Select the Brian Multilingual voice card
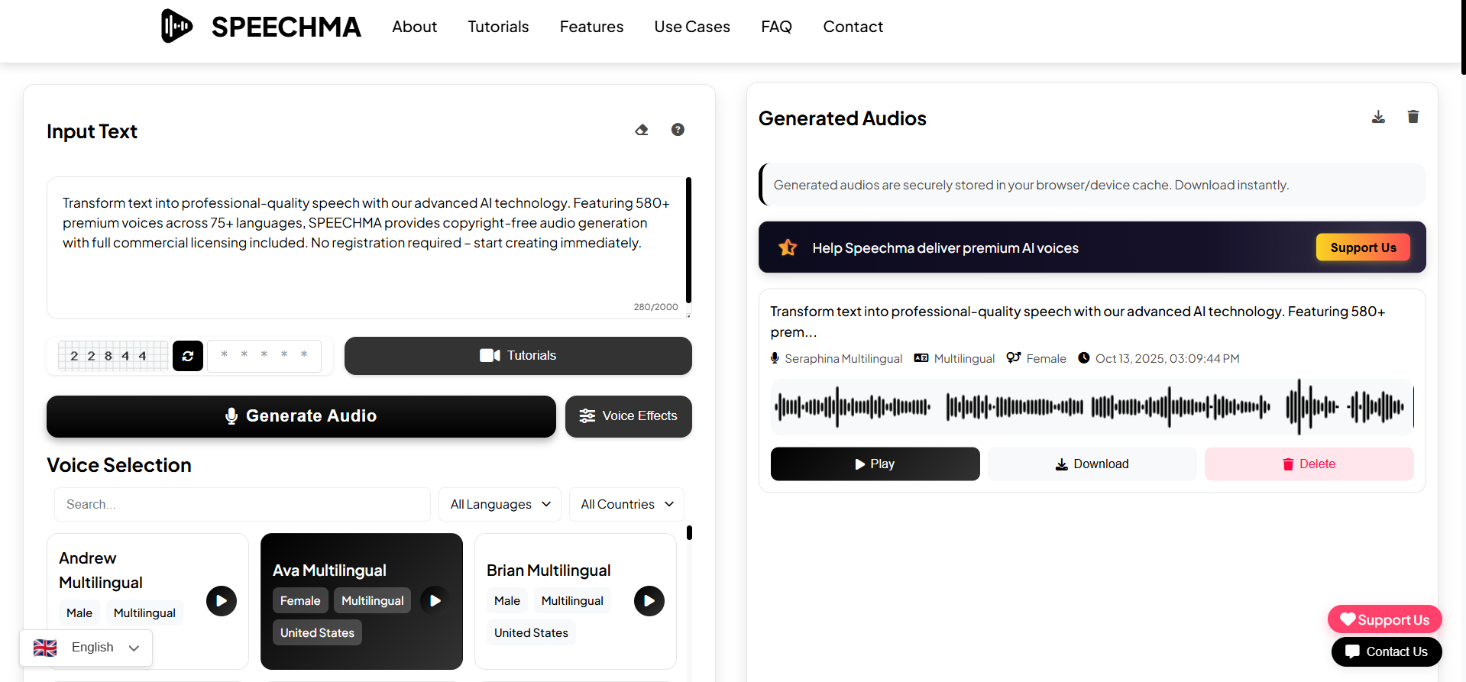The height and width of the screenshot is (682, 1466). click(x=575, y=601)
